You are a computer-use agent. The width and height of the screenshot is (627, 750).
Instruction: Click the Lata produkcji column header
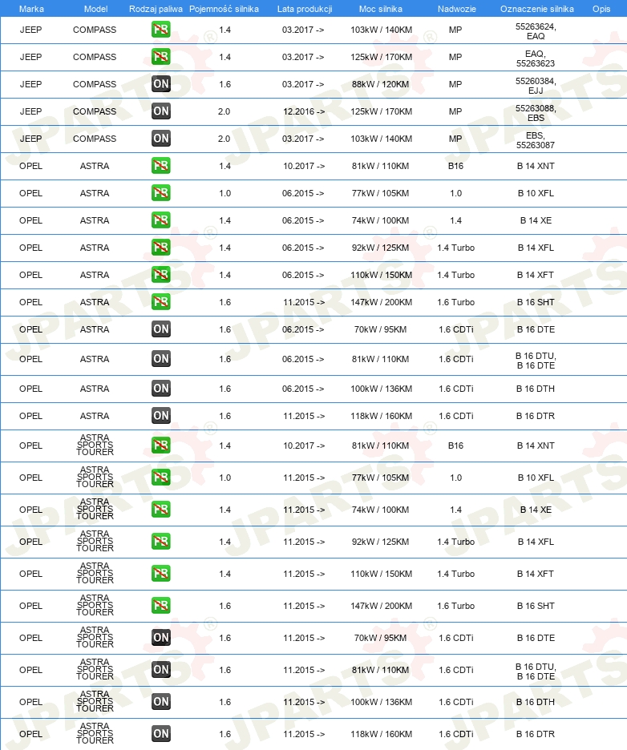[305, 9]
